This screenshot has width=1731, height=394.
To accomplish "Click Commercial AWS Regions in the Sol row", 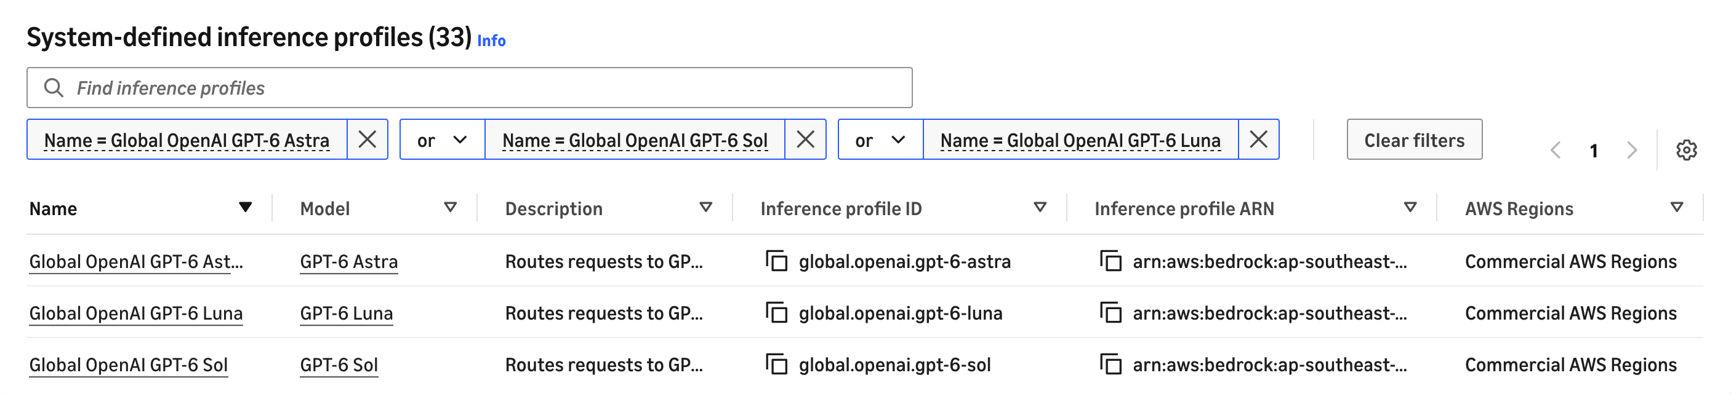I will click(x=1570, y=364).
